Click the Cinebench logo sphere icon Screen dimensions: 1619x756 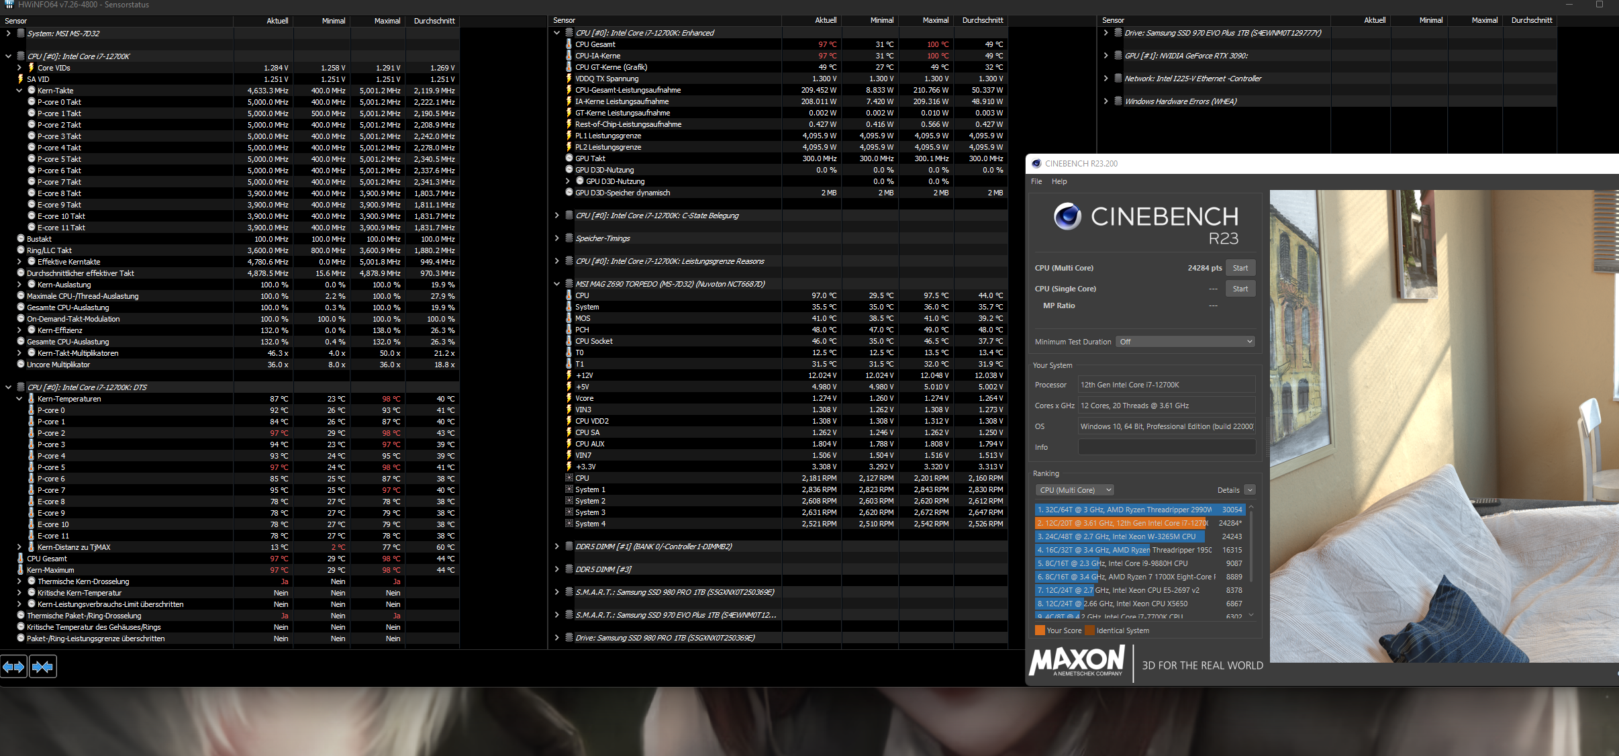[1067, 216]
